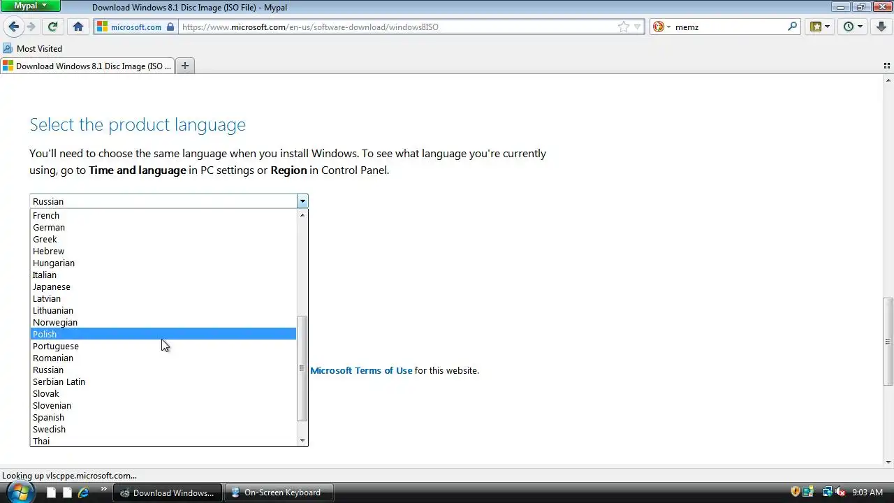Click the page scroll-down arrow
The height and width of the screenshot is (503, 894).
[888, 461]
